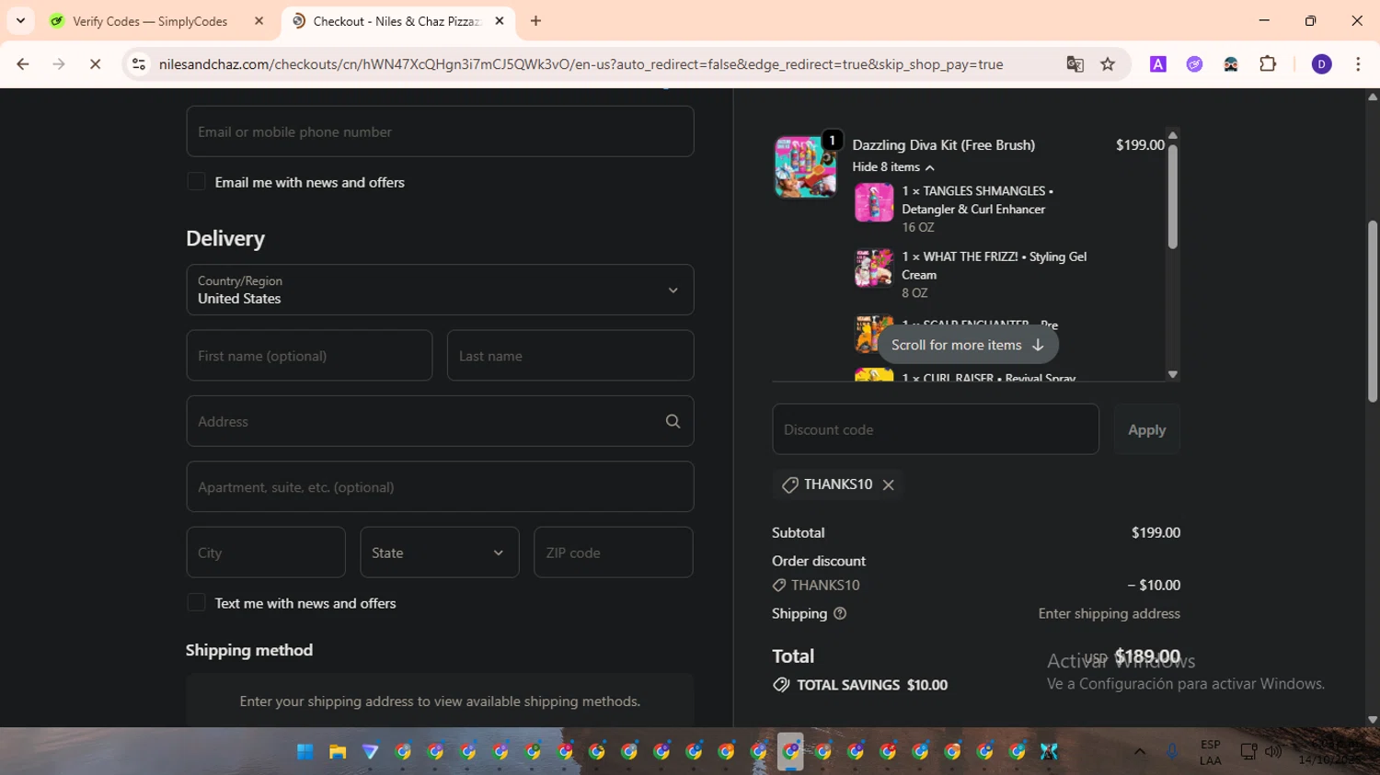Open File Explorer from taskbar
The image size is (1380, 775).
tap(338, 752)
